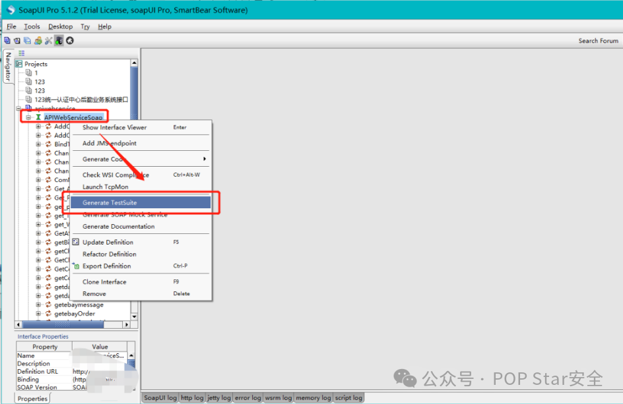Screen dimensions: 623x404
Task: Choose Generate Documentation
Action: pos(141,227)
